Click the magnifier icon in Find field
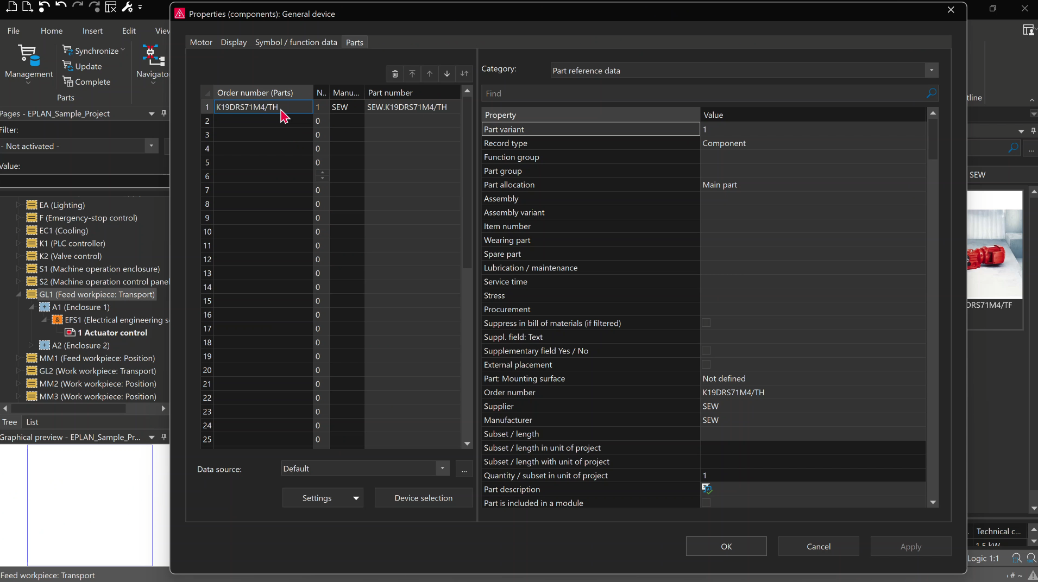 (931, 93)
